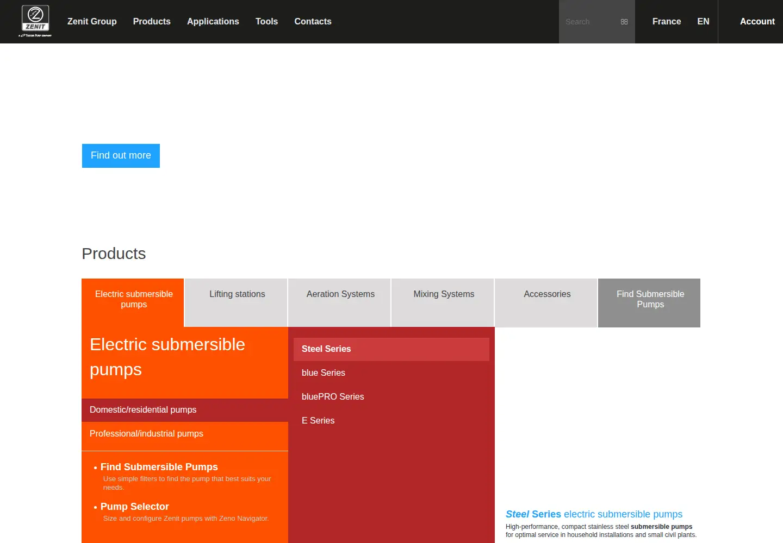
Task: Click the Products section heading
Action: click(x=114, y=254)
